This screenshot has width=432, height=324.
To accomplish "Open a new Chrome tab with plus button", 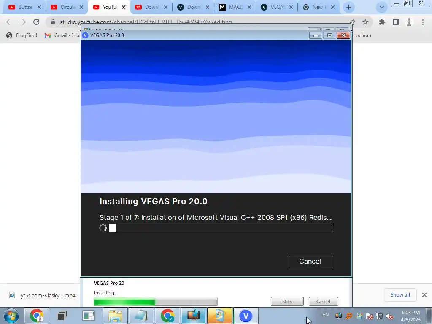I will tap(349, 7).
